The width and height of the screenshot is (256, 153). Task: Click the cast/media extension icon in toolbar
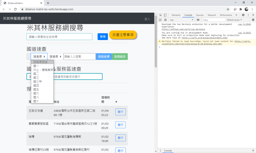point(235,9)
